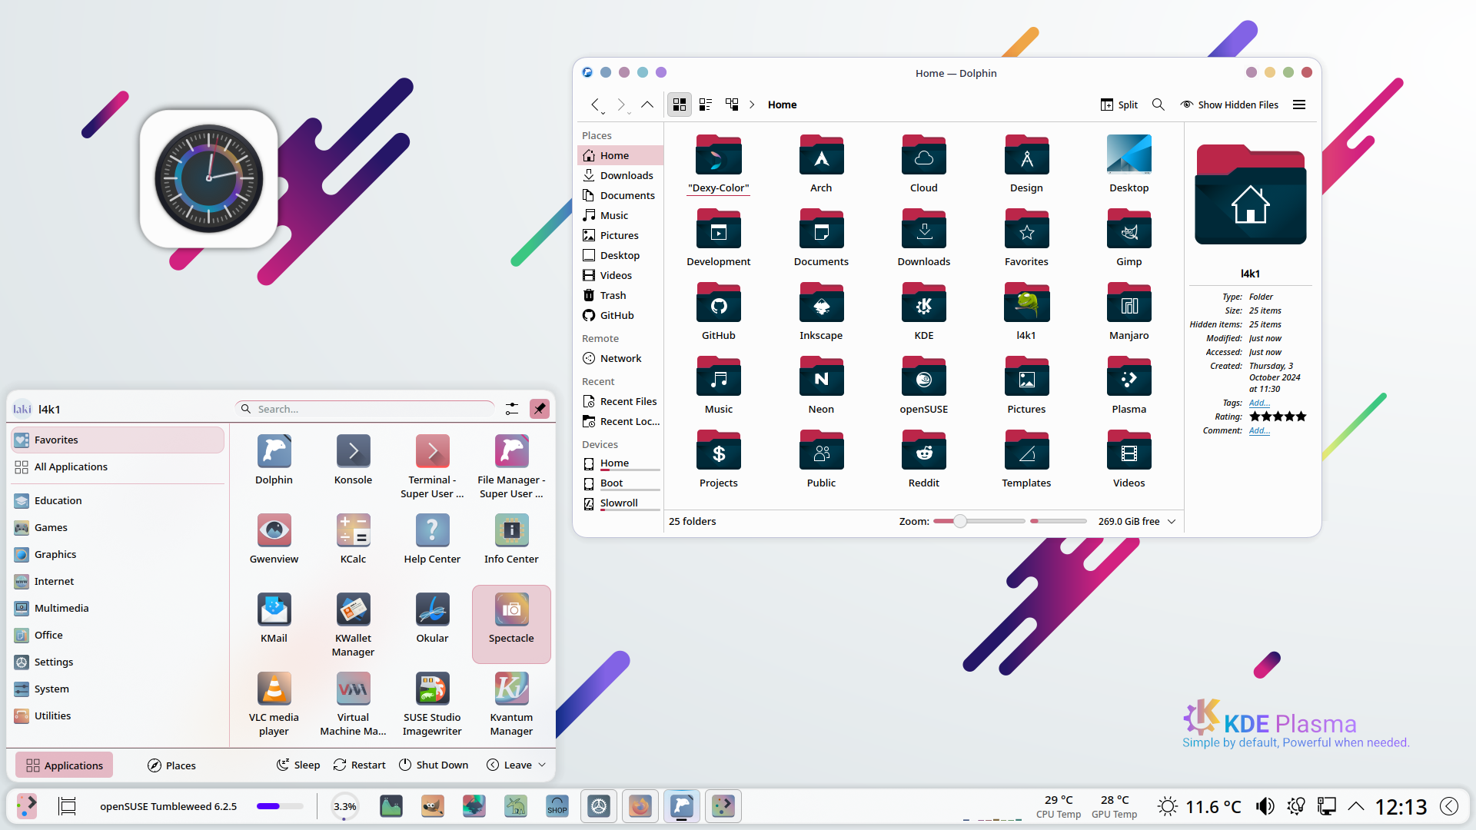Switch to the Applications tab in launcher

pos(65,765)
